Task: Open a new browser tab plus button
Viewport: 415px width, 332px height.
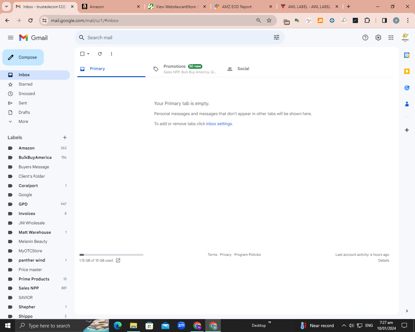Action: click(x=349, y=6)
